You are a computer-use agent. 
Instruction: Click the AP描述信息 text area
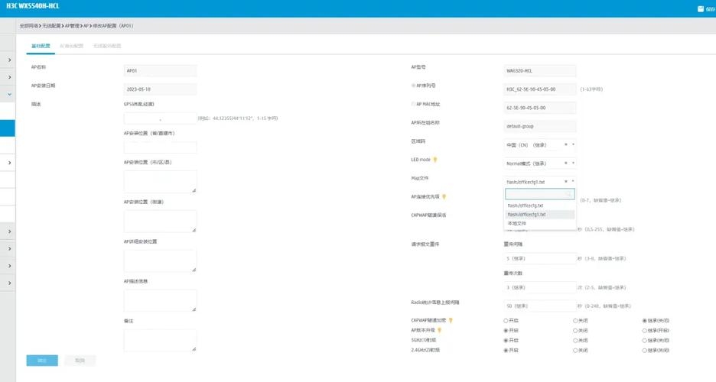point(161,300)
